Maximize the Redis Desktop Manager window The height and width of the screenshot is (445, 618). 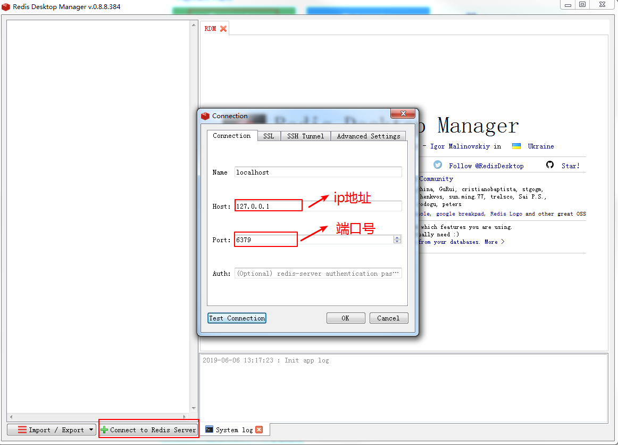coord(582,5)
